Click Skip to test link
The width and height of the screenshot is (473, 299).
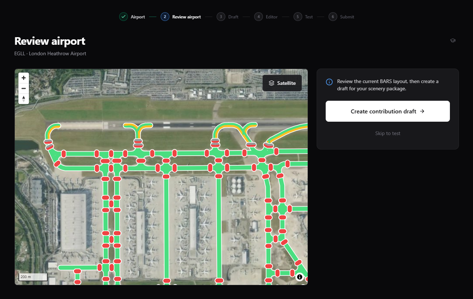click(388, 133)
